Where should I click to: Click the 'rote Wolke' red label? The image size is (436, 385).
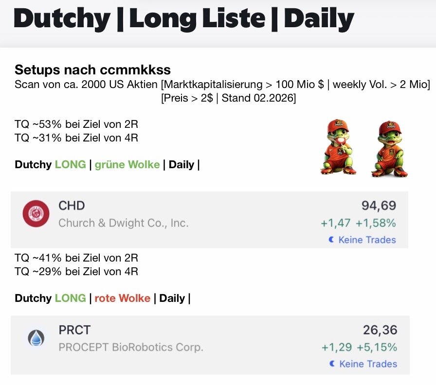[x=122, y=298]
